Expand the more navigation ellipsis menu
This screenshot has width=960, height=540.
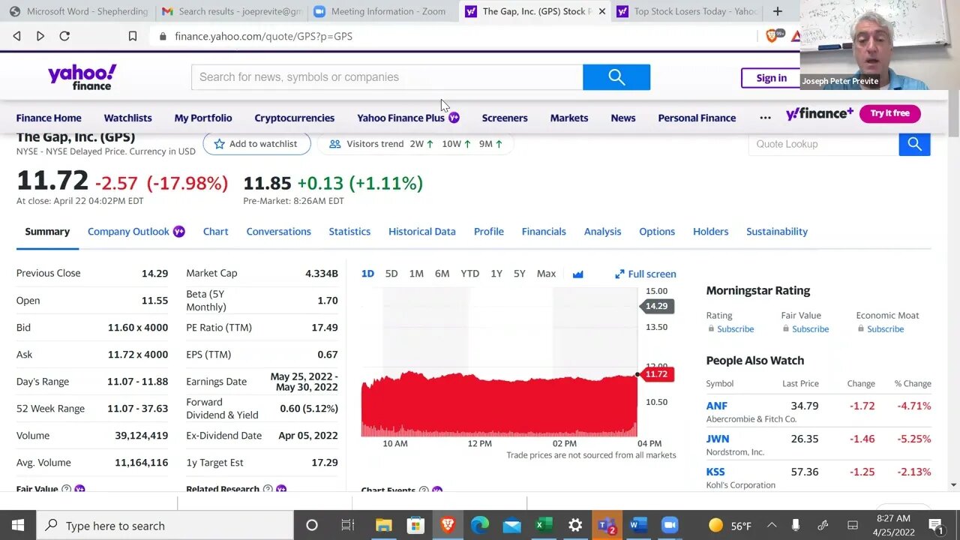[765, 118]
